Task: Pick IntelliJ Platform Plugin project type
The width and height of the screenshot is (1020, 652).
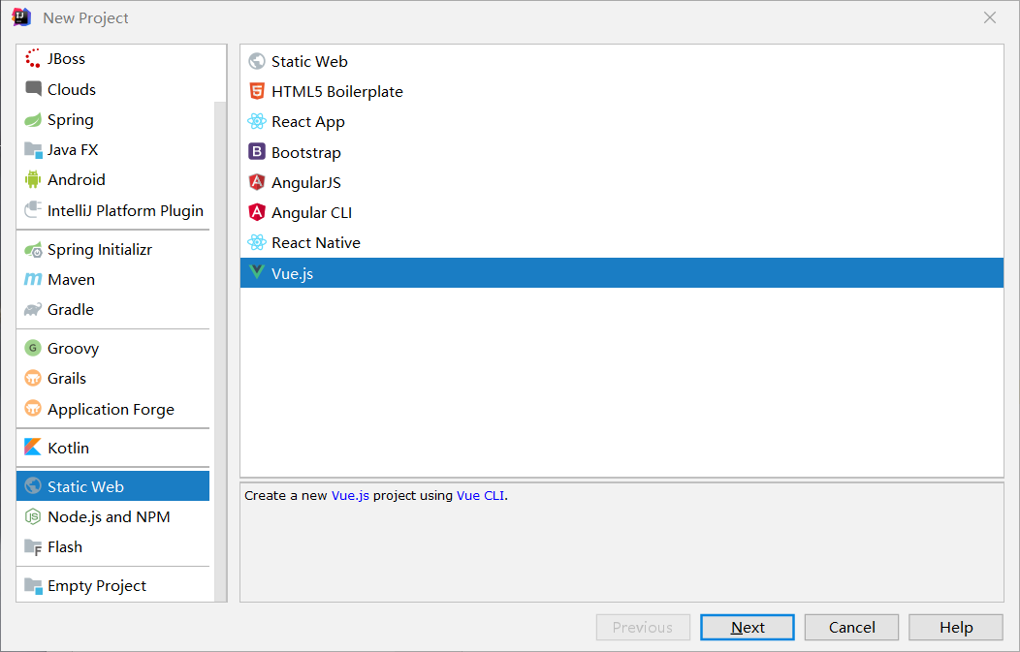Action: (114, 210)
